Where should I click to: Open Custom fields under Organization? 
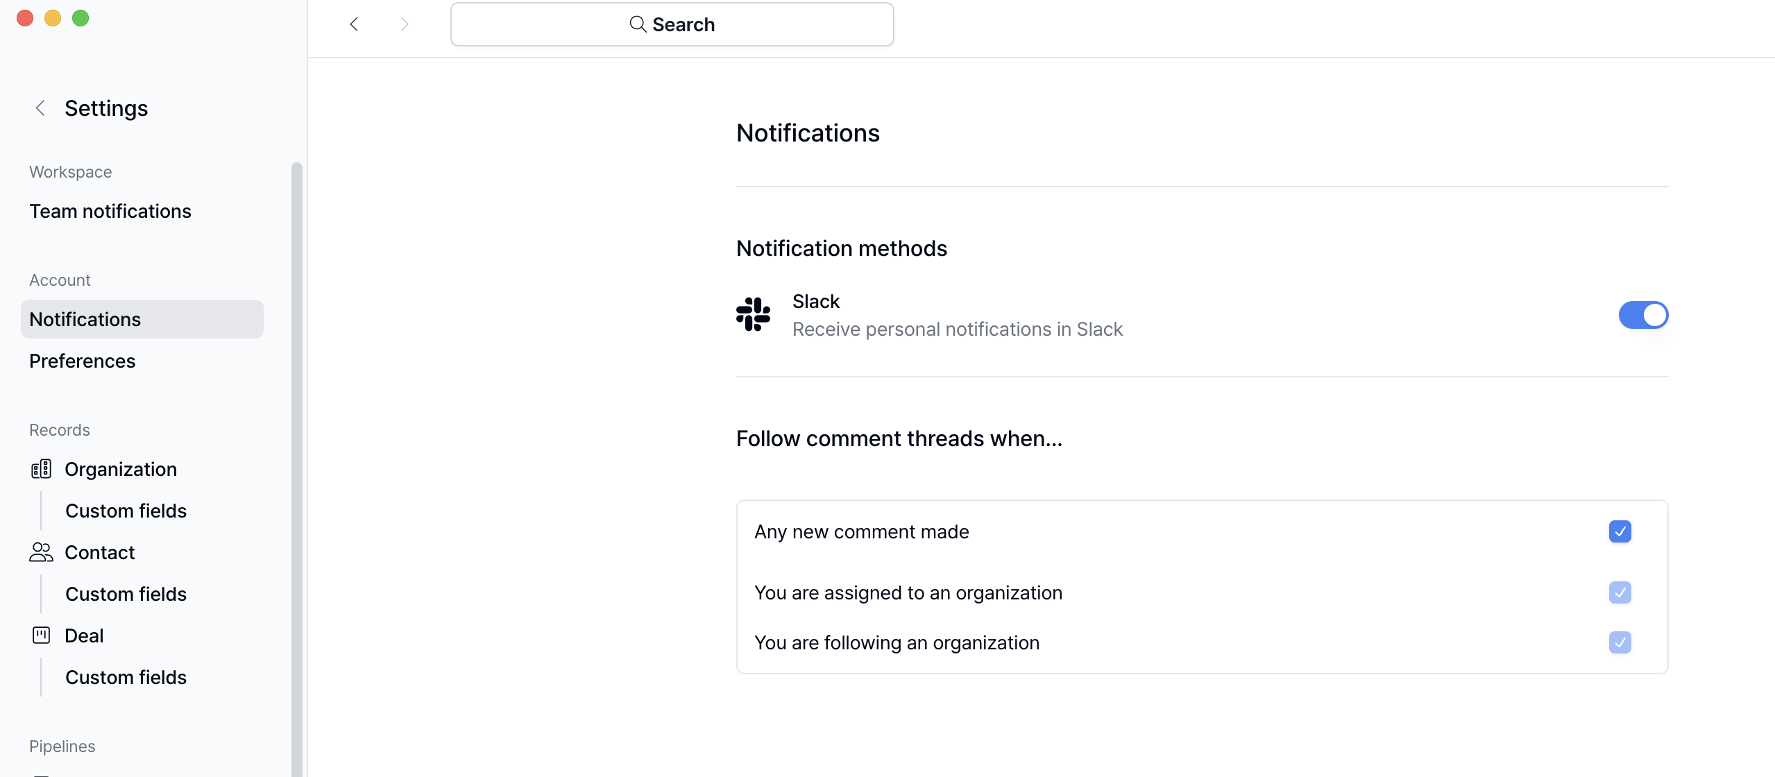point(126,511)
